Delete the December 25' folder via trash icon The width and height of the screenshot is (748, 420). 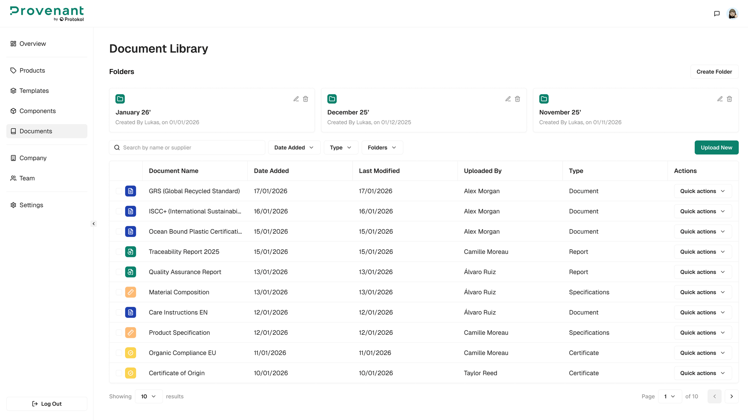517,99
